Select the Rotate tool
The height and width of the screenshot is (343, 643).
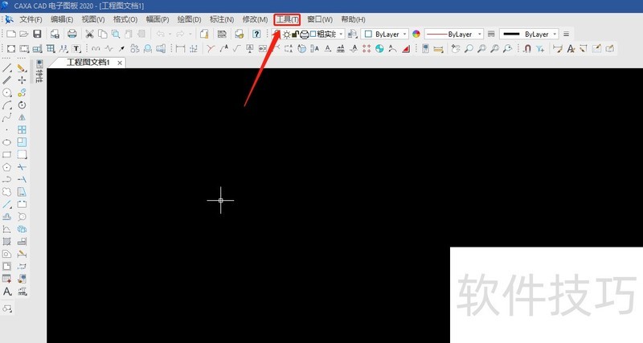(22, 105)
